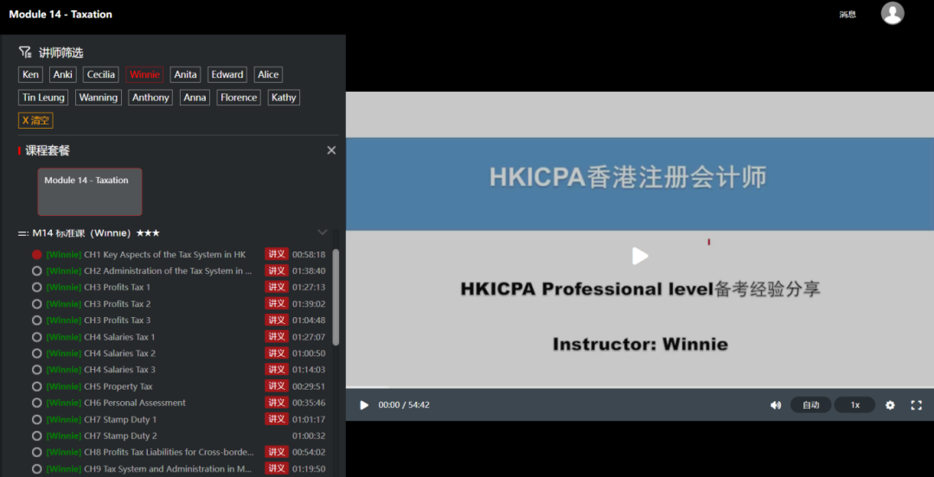Open handout for CH6 Personal Assessment
The image size is (934, 477).
(x=277, y=403)
